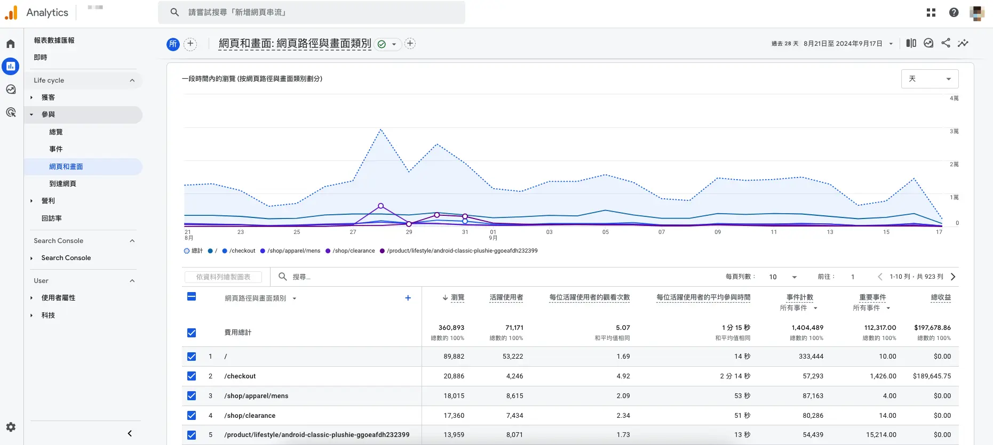Share this report icon
Screen dimensions: 993x445
pos(946,43)
